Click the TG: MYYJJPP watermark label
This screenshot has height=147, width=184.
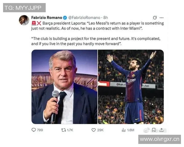tap(24, 8)
